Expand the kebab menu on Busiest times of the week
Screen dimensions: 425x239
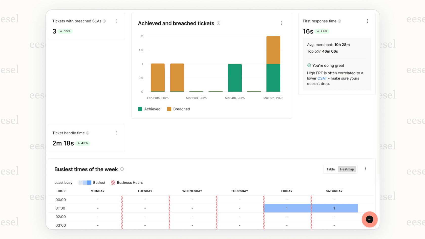[365, 168]
